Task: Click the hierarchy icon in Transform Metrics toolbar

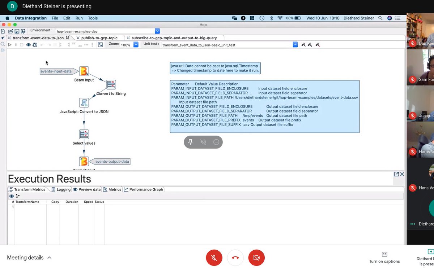Action: tap(18, 196)
